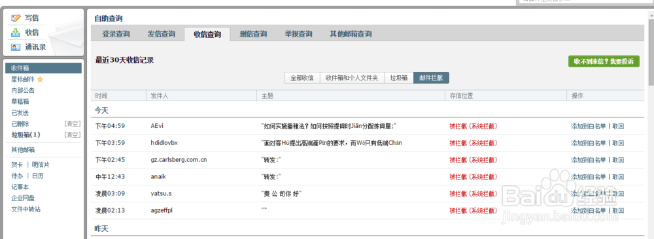Screen dimensions: 654x239
Task: Add agzeffpl to whitelist
Action: (x=588, y=210)
